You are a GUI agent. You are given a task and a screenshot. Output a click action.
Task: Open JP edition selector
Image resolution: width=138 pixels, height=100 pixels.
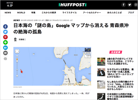[10, 5]
